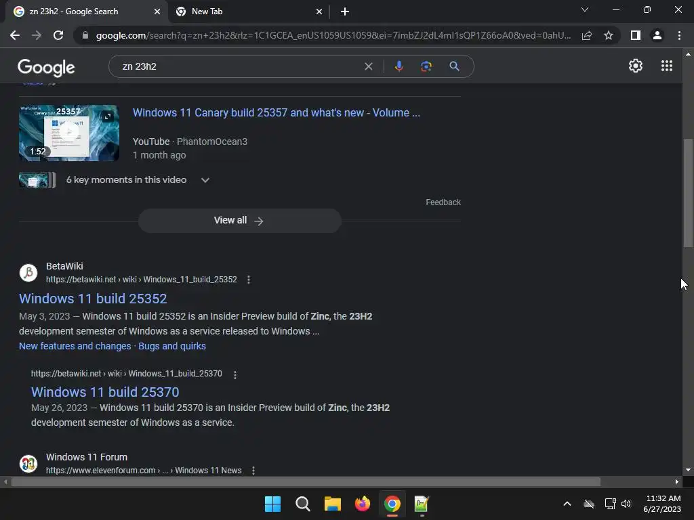Open Google apps grid

click(667, 66)
